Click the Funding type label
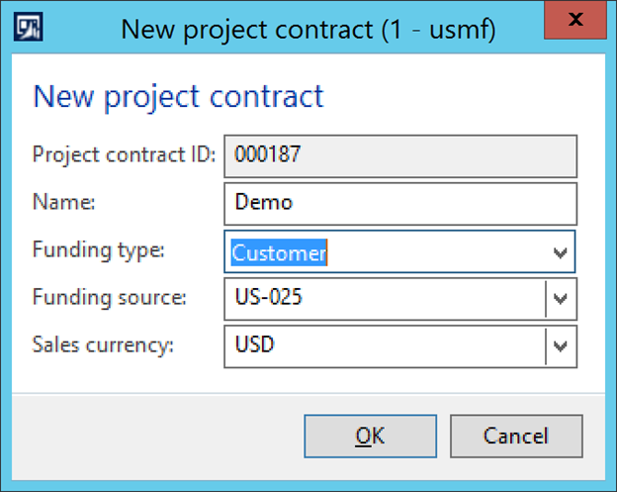 coord(98,249)
